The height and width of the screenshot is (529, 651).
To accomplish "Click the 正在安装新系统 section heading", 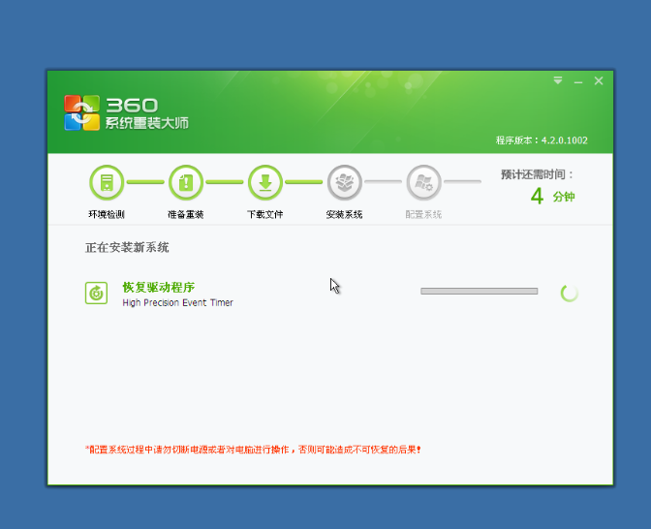I will [x=127, y=248].
